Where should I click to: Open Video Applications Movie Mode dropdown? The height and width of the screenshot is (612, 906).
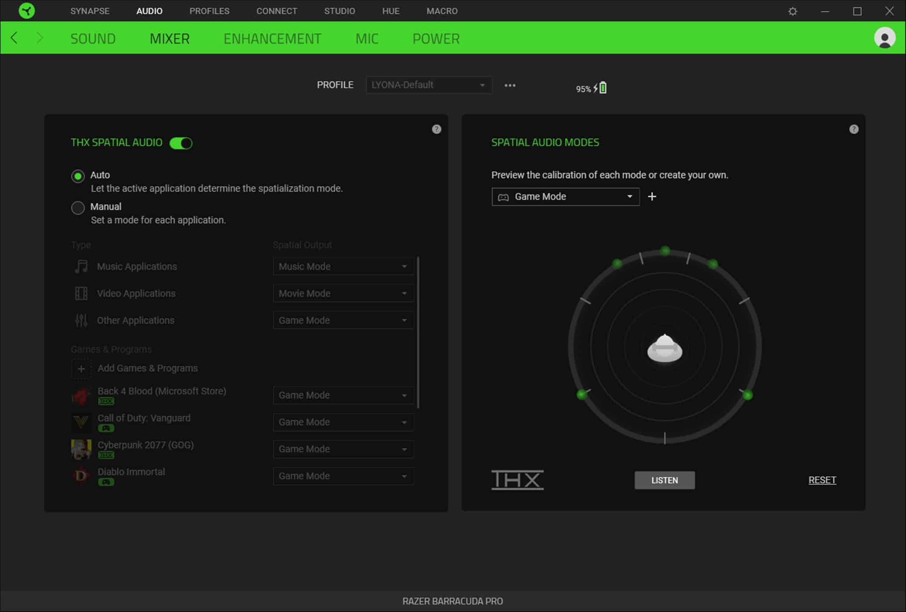[343, 293]
